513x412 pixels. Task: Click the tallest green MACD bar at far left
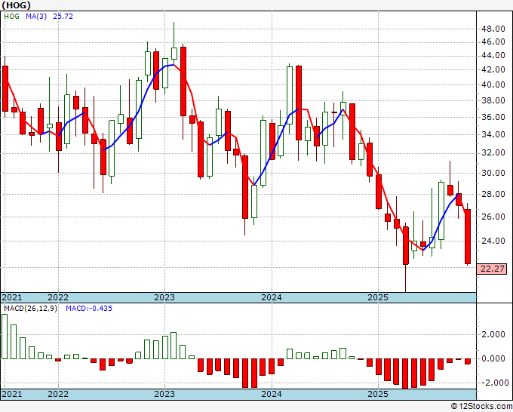[x=5, y=337]
